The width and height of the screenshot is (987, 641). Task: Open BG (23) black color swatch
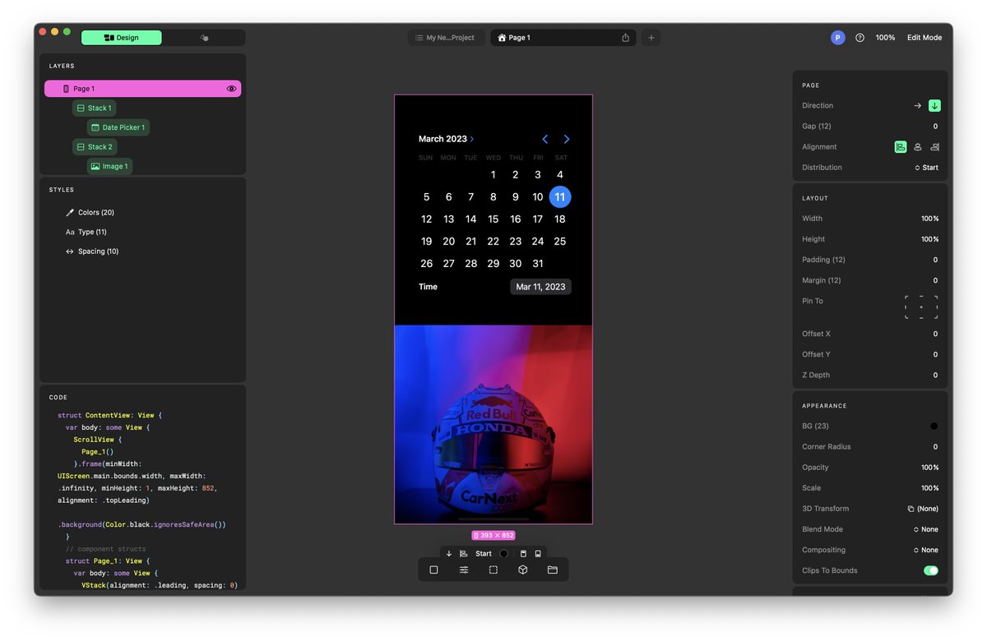coord(934,427)
